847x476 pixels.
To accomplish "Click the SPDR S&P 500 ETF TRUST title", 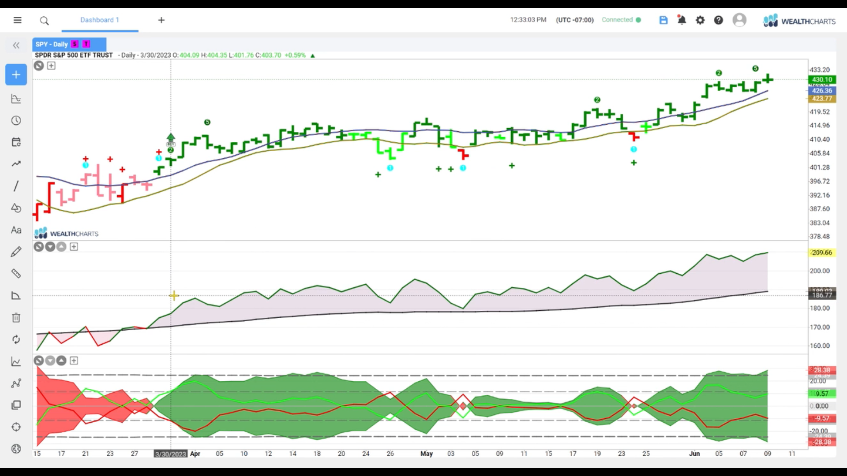I will click(x=74, y=55).
